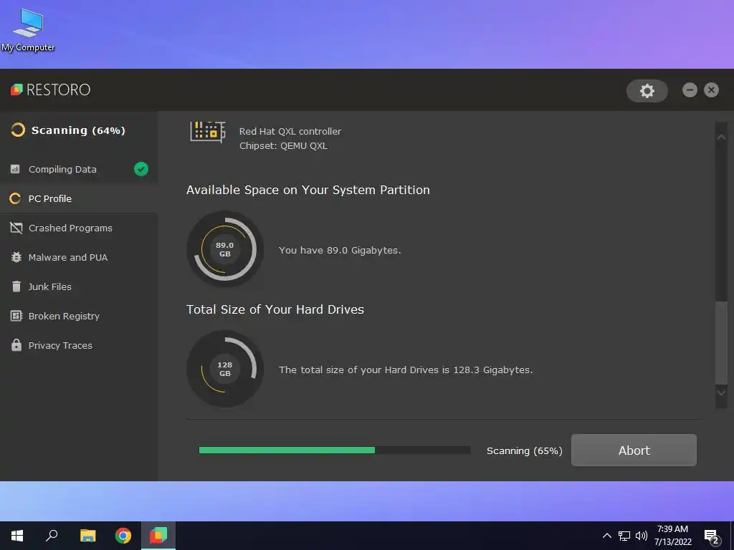This screenshot has height=550, width=734.
Task: Click the PC Profile spinner icon
Action: point(15,199)
